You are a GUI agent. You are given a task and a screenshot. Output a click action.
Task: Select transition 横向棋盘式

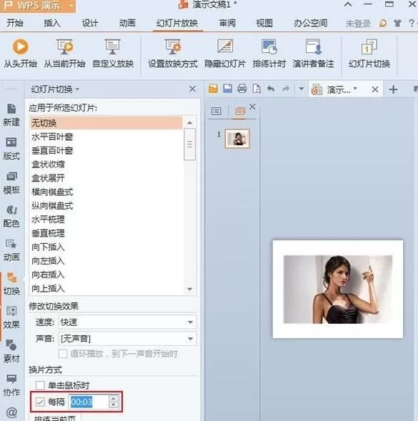[106, 192]
